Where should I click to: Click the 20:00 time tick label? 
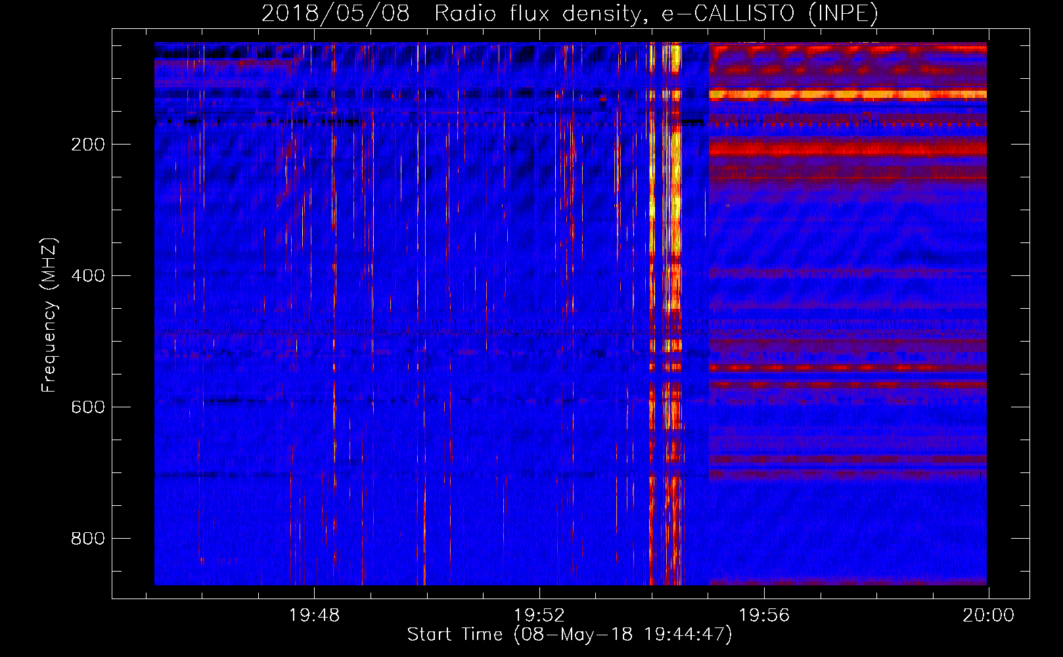(x=989, y=616)
